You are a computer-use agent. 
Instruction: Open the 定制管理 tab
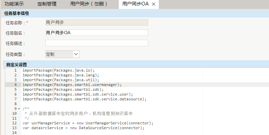coord(47,4)
